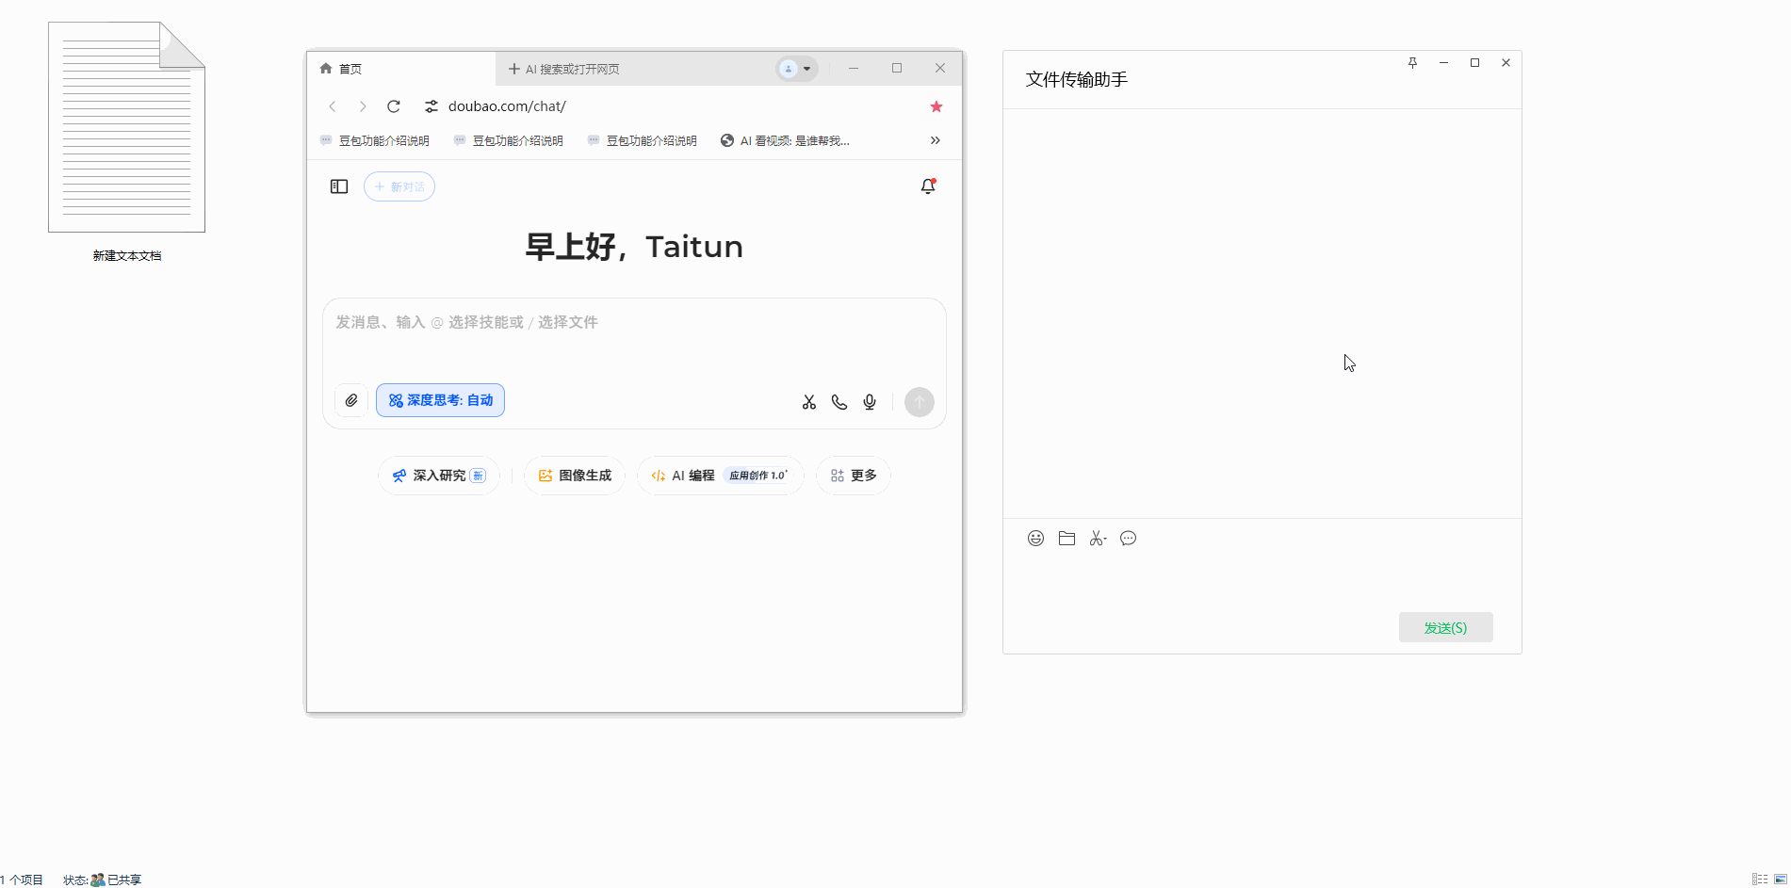This screenshot has height=888, width=1791.
Task: Click the 1 个项目 status bar text
Action: 22,880
